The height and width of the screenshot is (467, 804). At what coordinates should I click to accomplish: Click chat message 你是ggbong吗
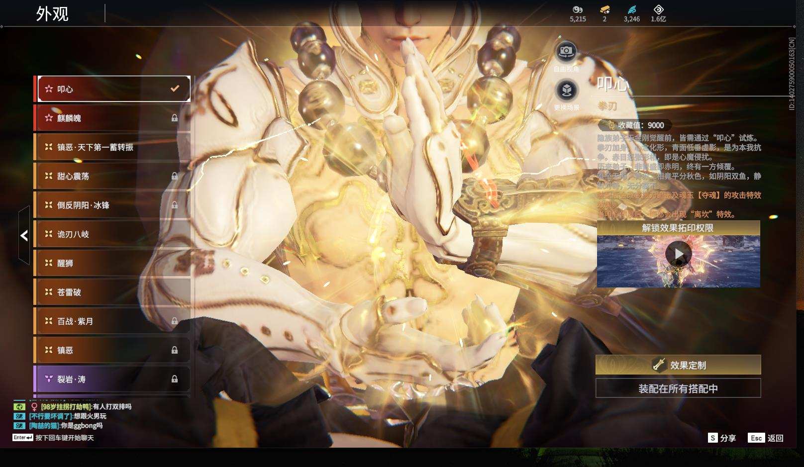click(82, 425)
